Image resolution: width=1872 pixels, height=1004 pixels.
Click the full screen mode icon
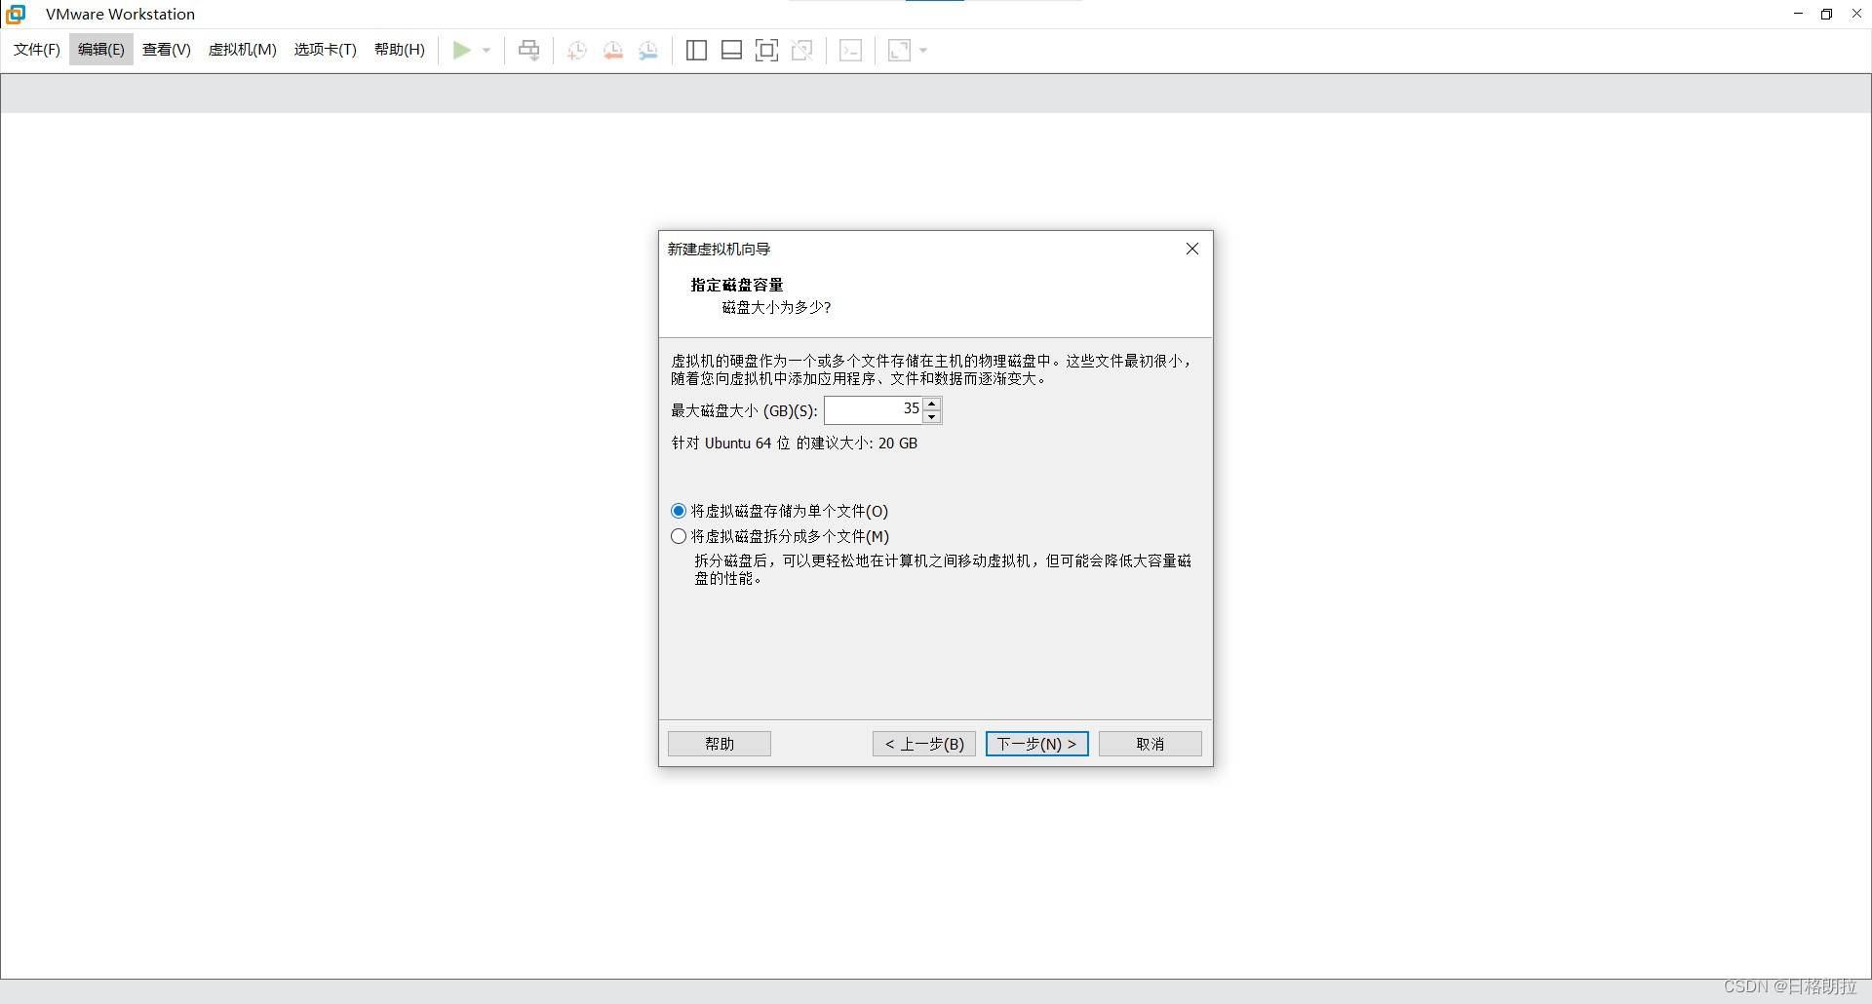(x=767, y=50)
